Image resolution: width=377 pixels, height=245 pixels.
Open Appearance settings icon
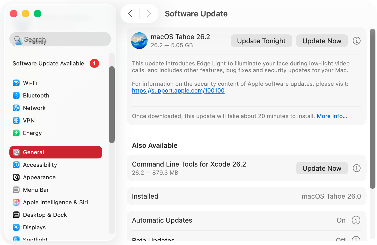(x=16, y=177)
